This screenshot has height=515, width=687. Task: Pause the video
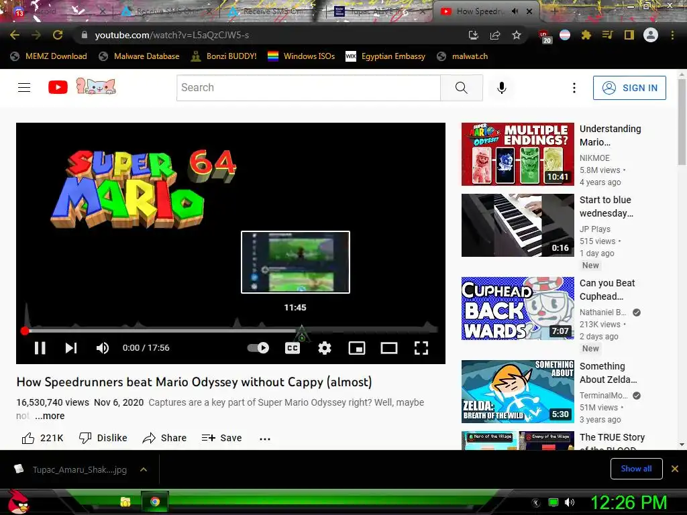pyautogui.click(x=40, y=348)
